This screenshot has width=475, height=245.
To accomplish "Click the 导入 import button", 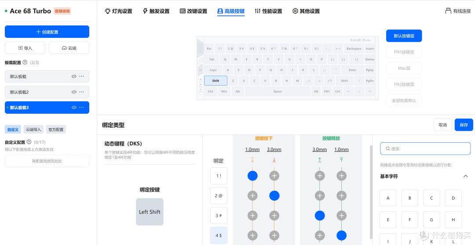I will point(25,48).
